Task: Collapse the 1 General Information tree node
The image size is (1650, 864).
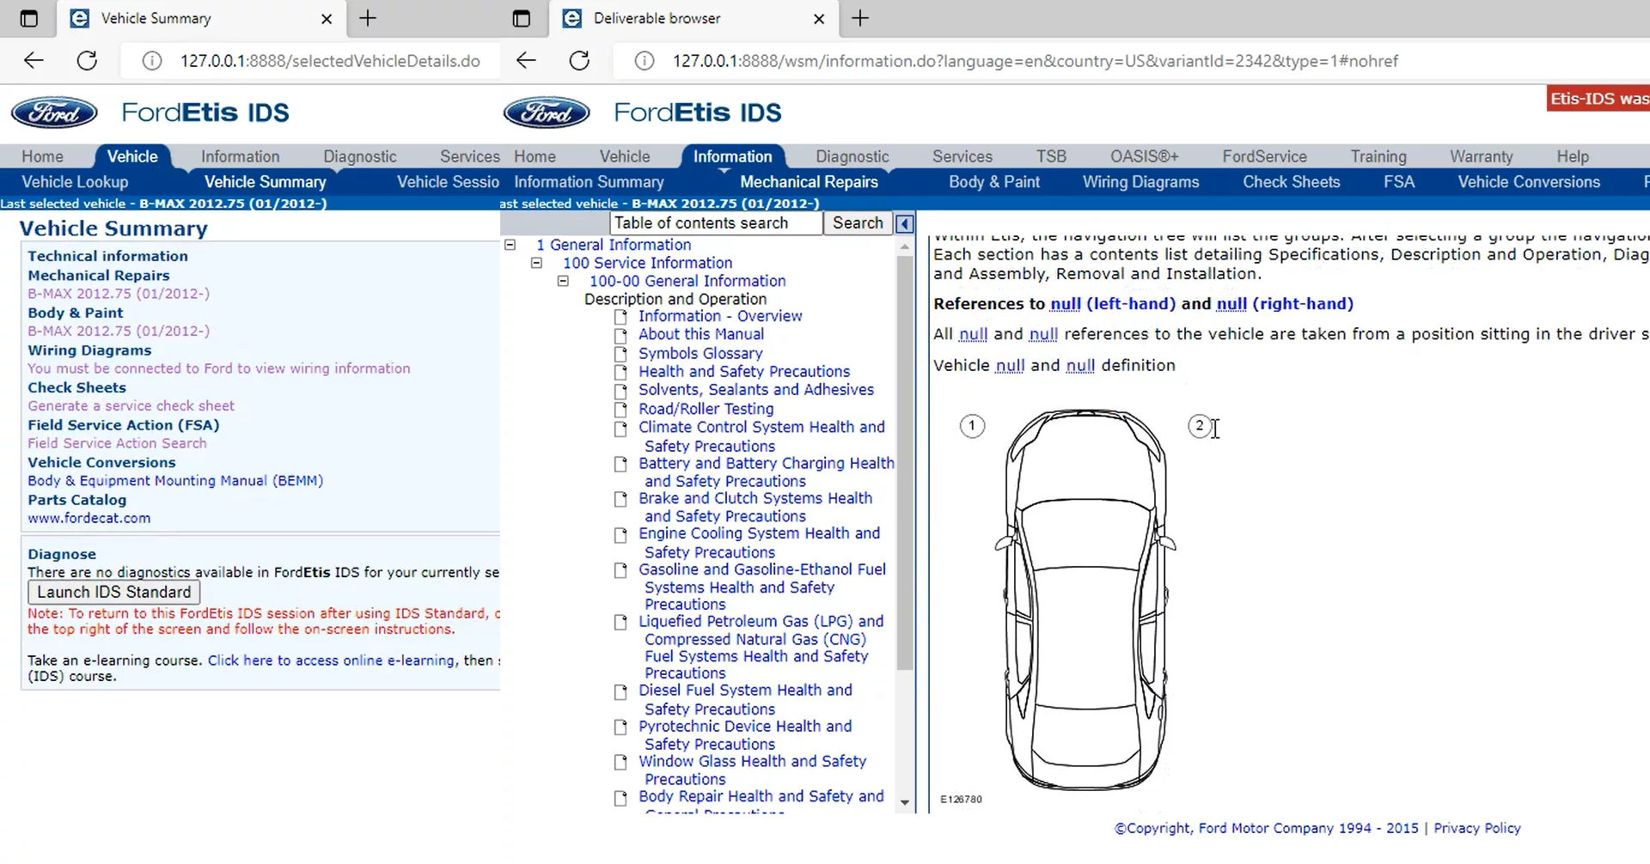Action: pos(510,246)
